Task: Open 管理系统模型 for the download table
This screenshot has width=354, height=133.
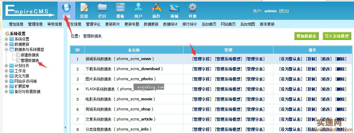Action: [x=228, y=69]
